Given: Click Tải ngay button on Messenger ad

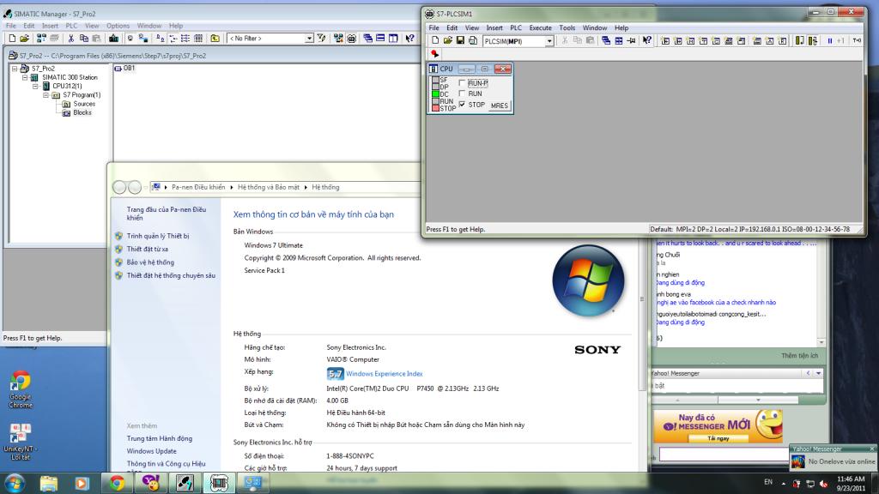Looking at the screenshot, I should point(718,438).
